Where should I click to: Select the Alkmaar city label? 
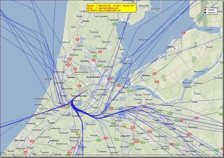coord(86,21)
